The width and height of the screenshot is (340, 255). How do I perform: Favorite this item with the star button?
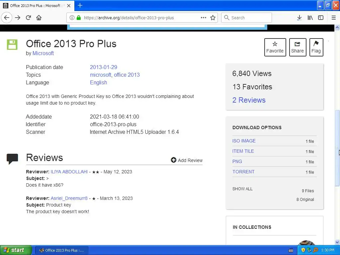[x=275, y=47]
